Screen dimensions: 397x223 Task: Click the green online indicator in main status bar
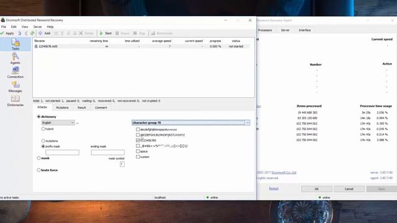[x=207, y=197]
